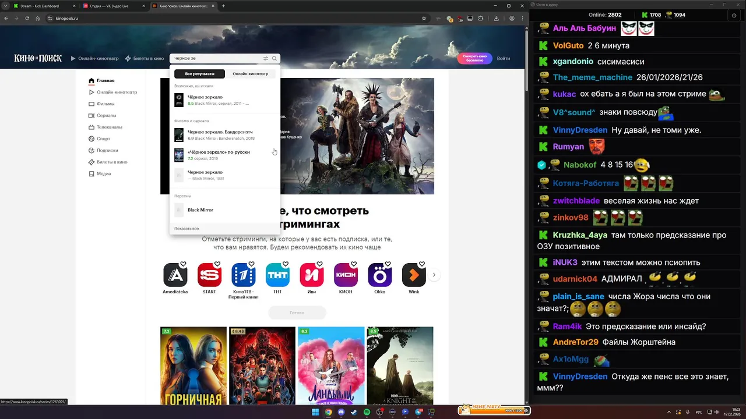
Task: Open the advanced search filter icon
Action: (266, 58)
